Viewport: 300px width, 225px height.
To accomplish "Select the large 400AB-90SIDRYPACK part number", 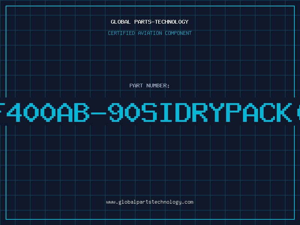I will pyautogui.click(x=150, y=112).
